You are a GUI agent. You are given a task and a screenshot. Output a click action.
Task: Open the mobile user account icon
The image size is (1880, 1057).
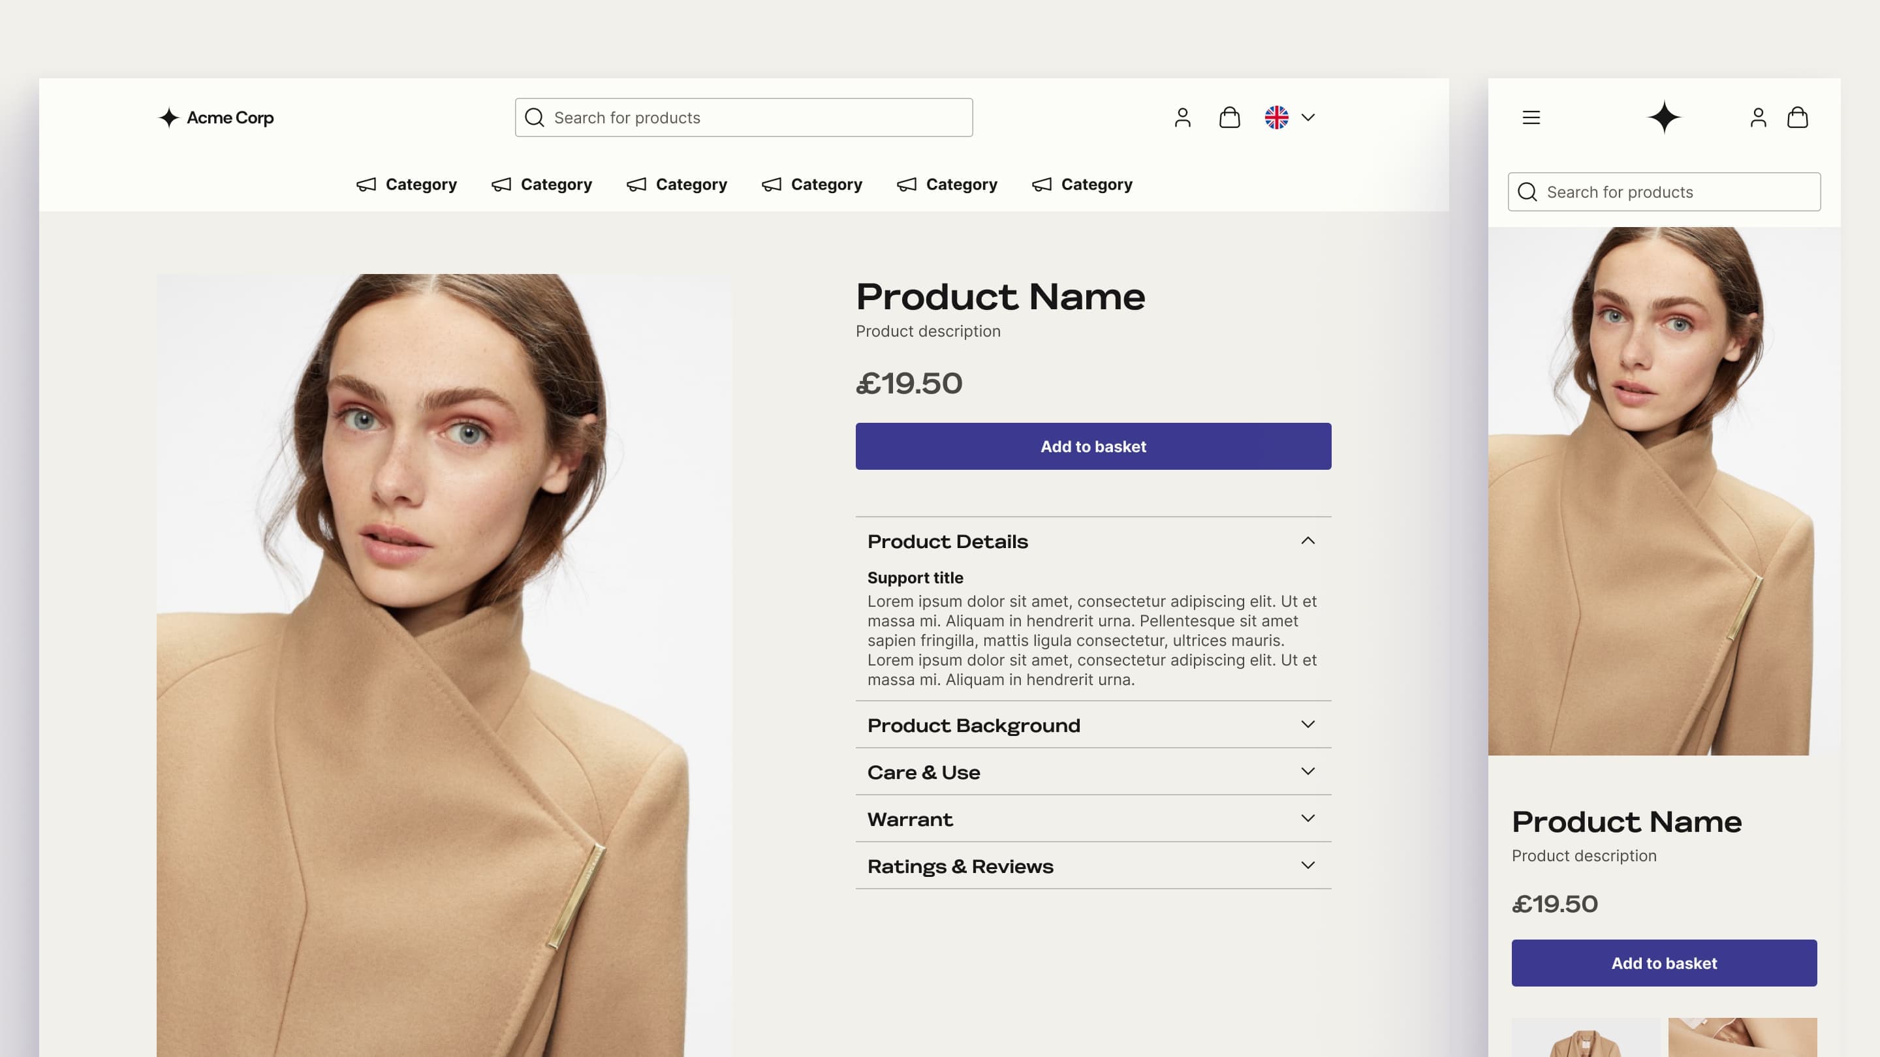(x=1757, y=117)
